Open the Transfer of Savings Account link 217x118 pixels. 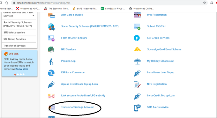[77, 107]
